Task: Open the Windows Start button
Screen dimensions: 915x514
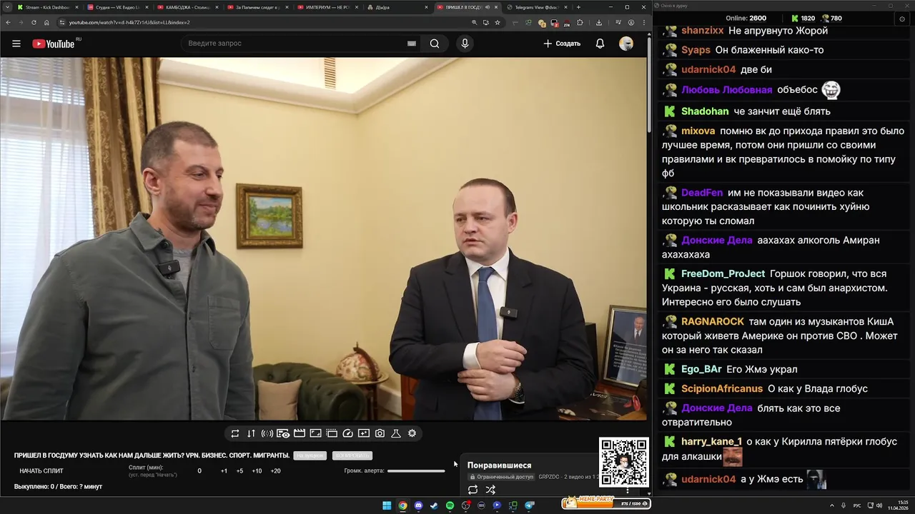Action: click(x=387, y=505)
